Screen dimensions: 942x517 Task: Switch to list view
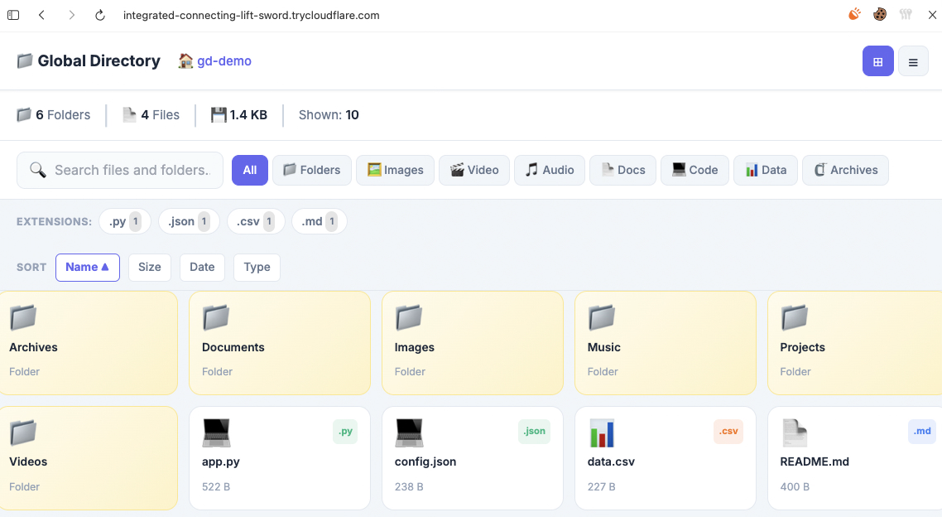912,61
